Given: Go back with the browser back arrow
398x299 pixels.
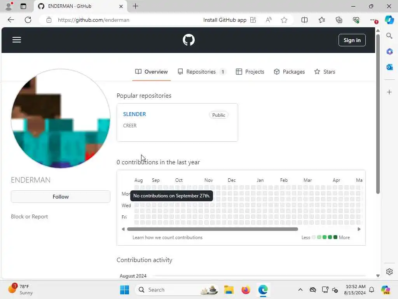Looking at the screenshot, I should coord(10,20).
